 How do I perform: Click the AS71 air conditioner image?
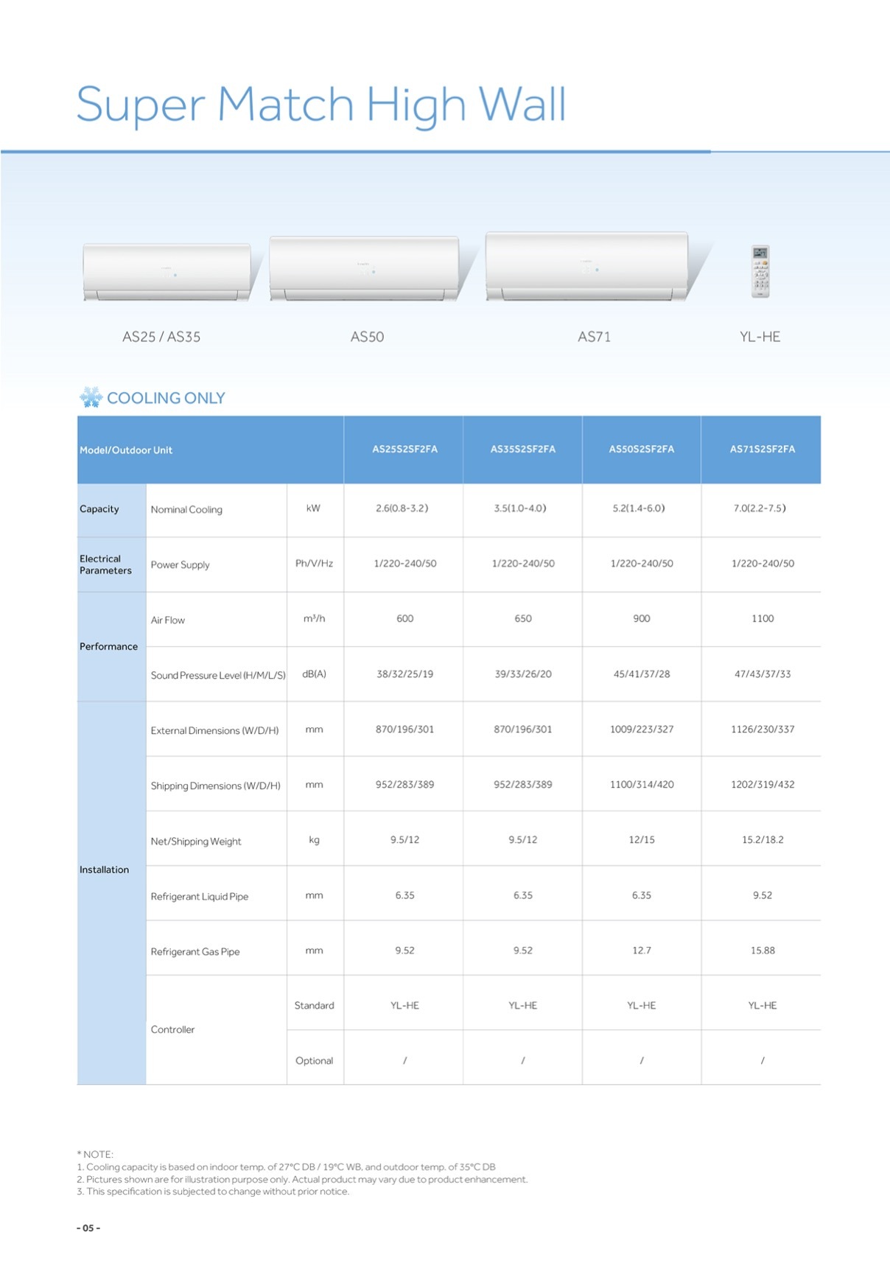[x=587, y=267]
